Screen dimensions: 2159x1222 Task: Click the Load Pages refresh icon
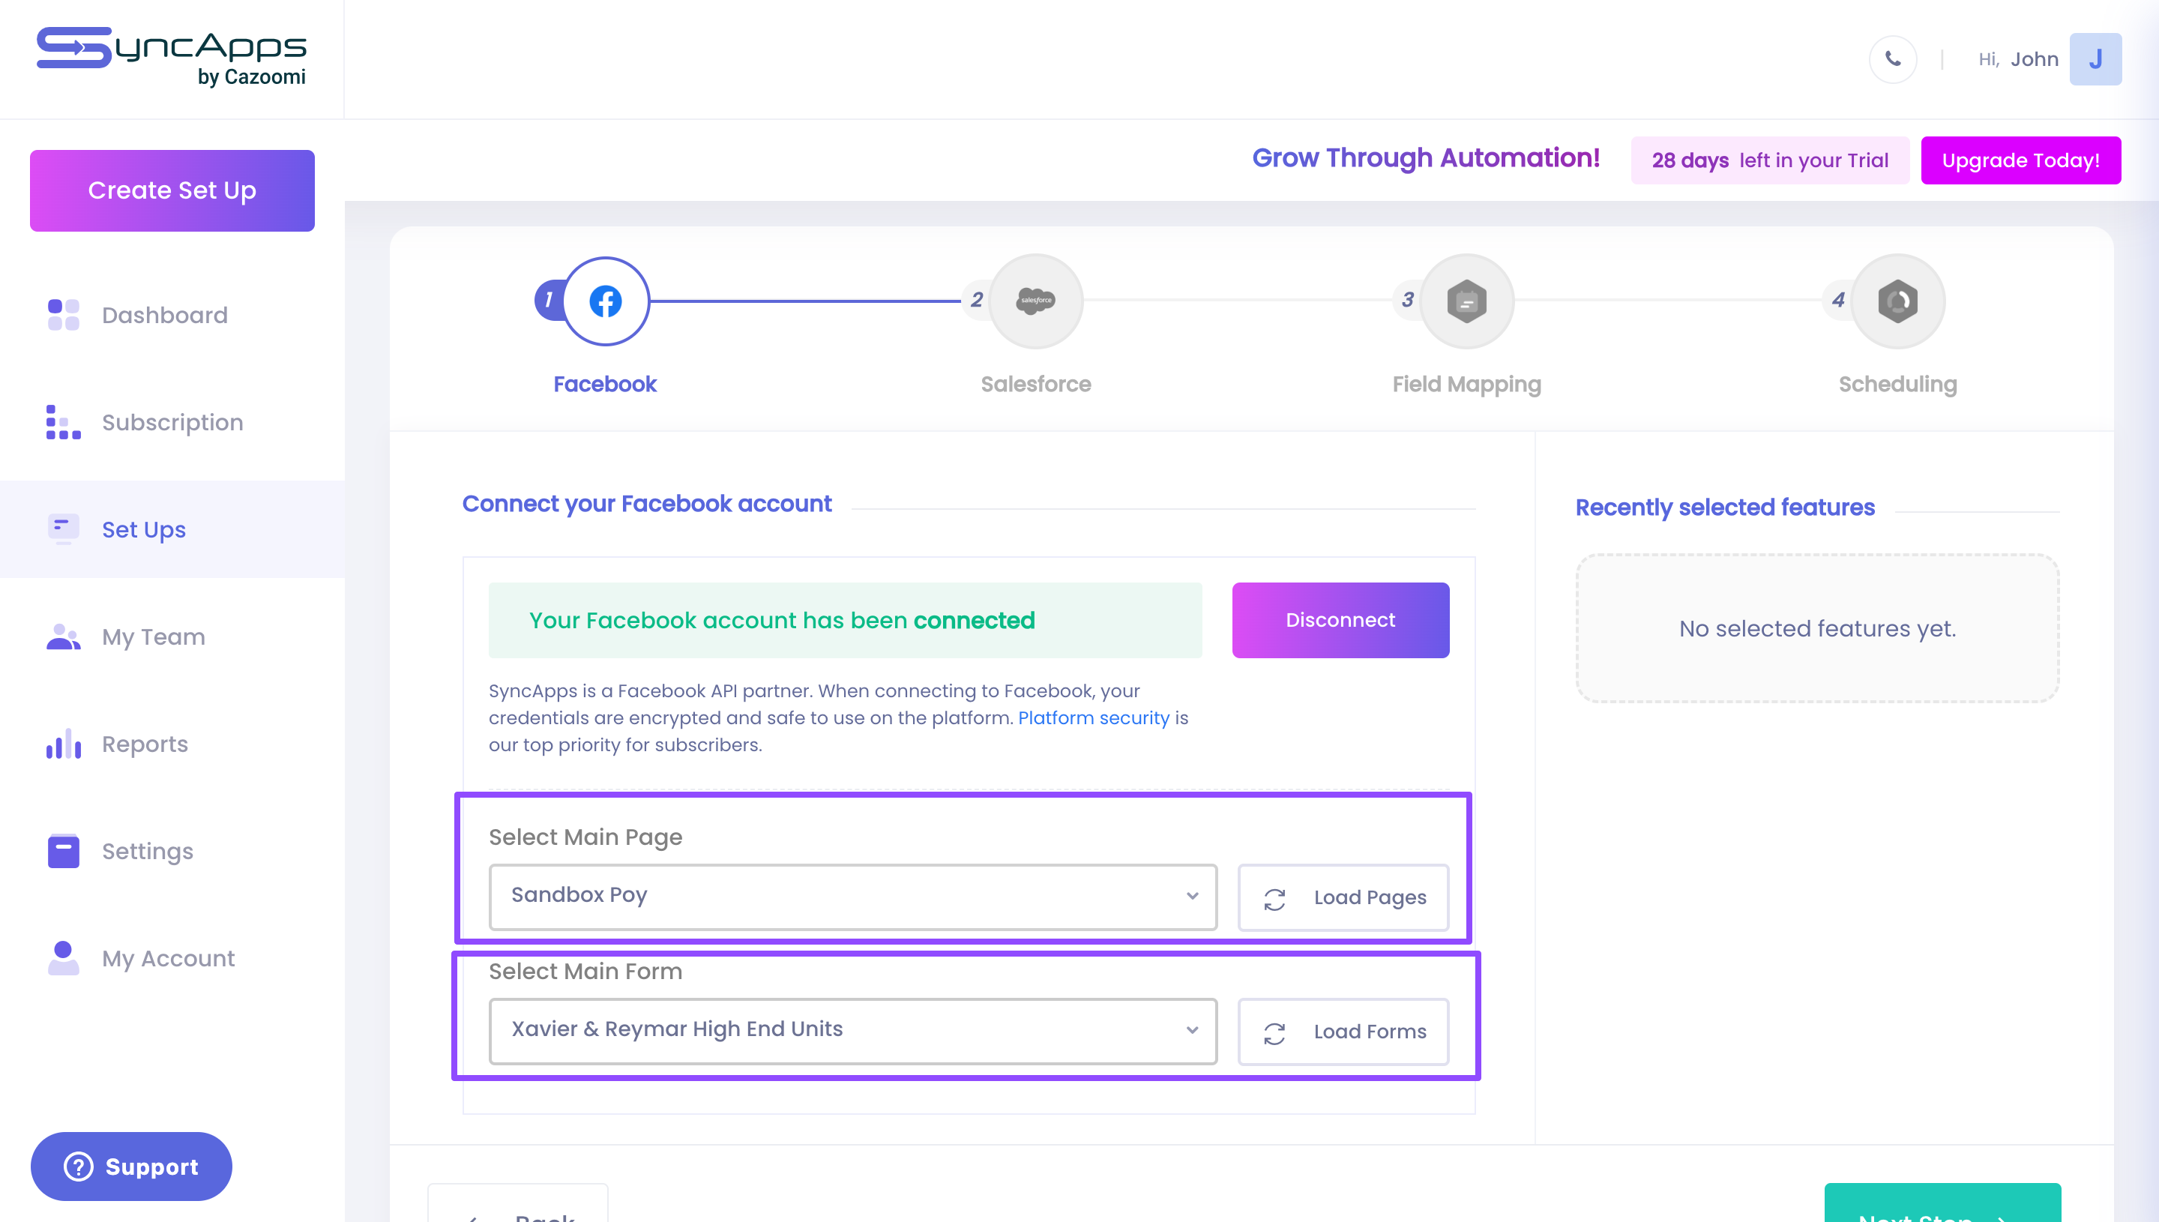point(1274,899)
